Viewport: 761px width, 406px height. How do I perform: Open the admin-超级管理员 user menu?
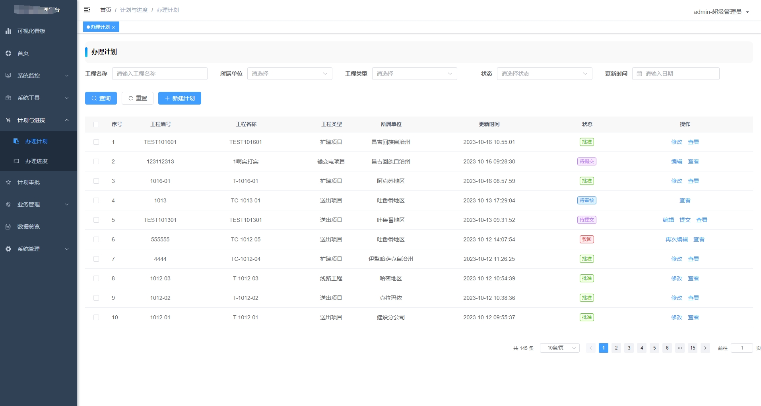click(721, 12)
